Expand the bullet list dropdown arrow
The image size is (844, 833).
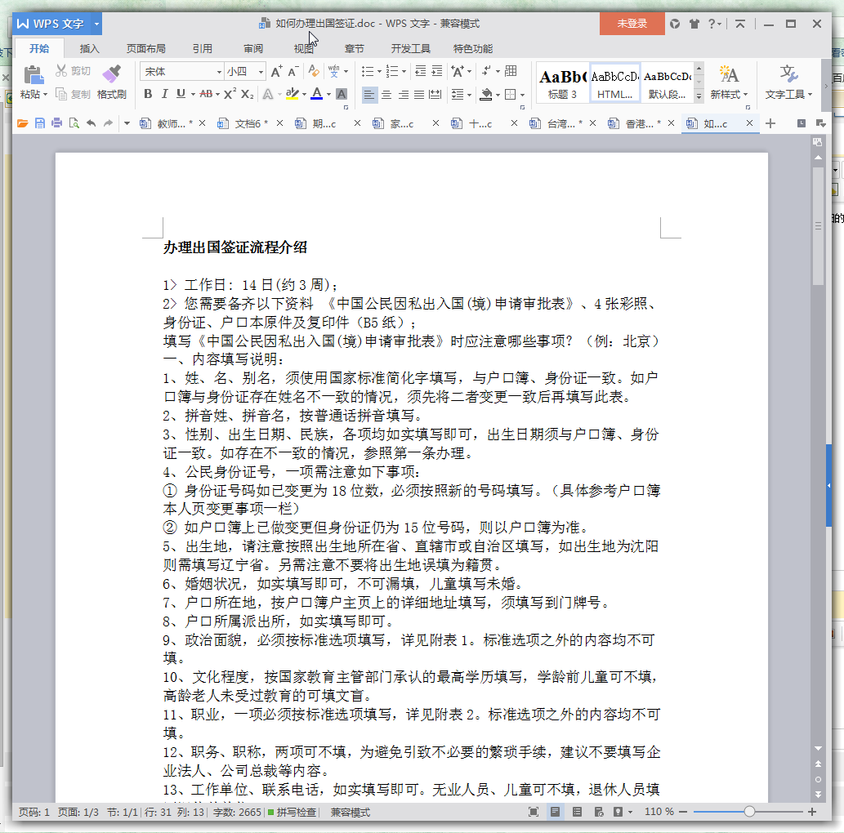379,71
